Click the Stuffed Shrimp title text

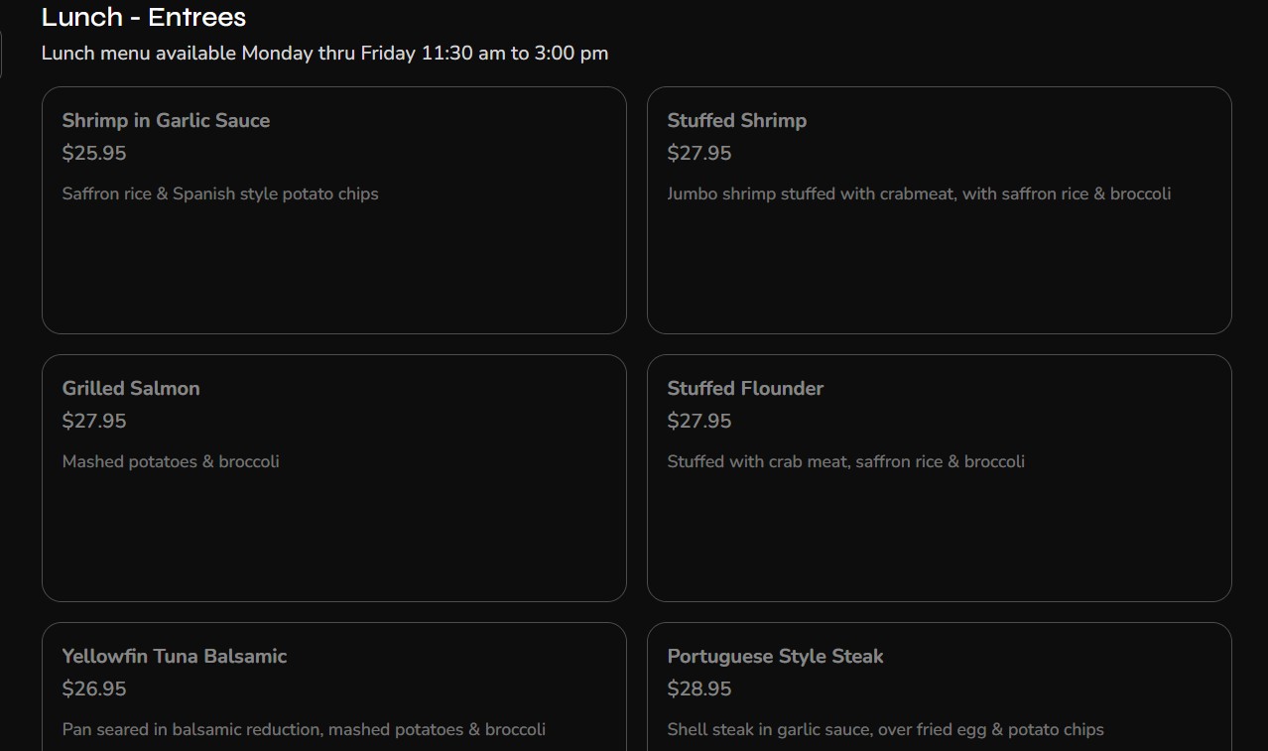pyautogui.click(x=736, y=120)
